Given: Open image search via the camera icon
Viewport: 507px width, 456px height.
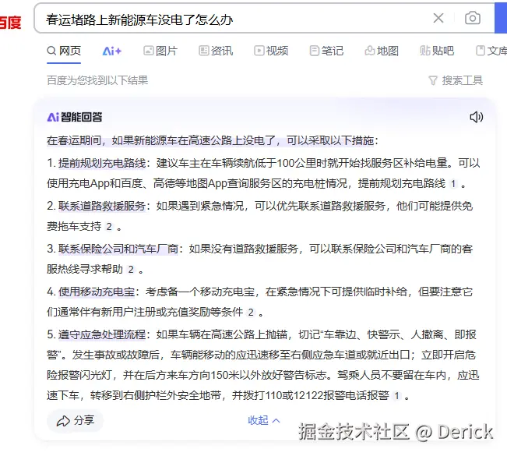Looking at the screenshot, I should point(473,18).
